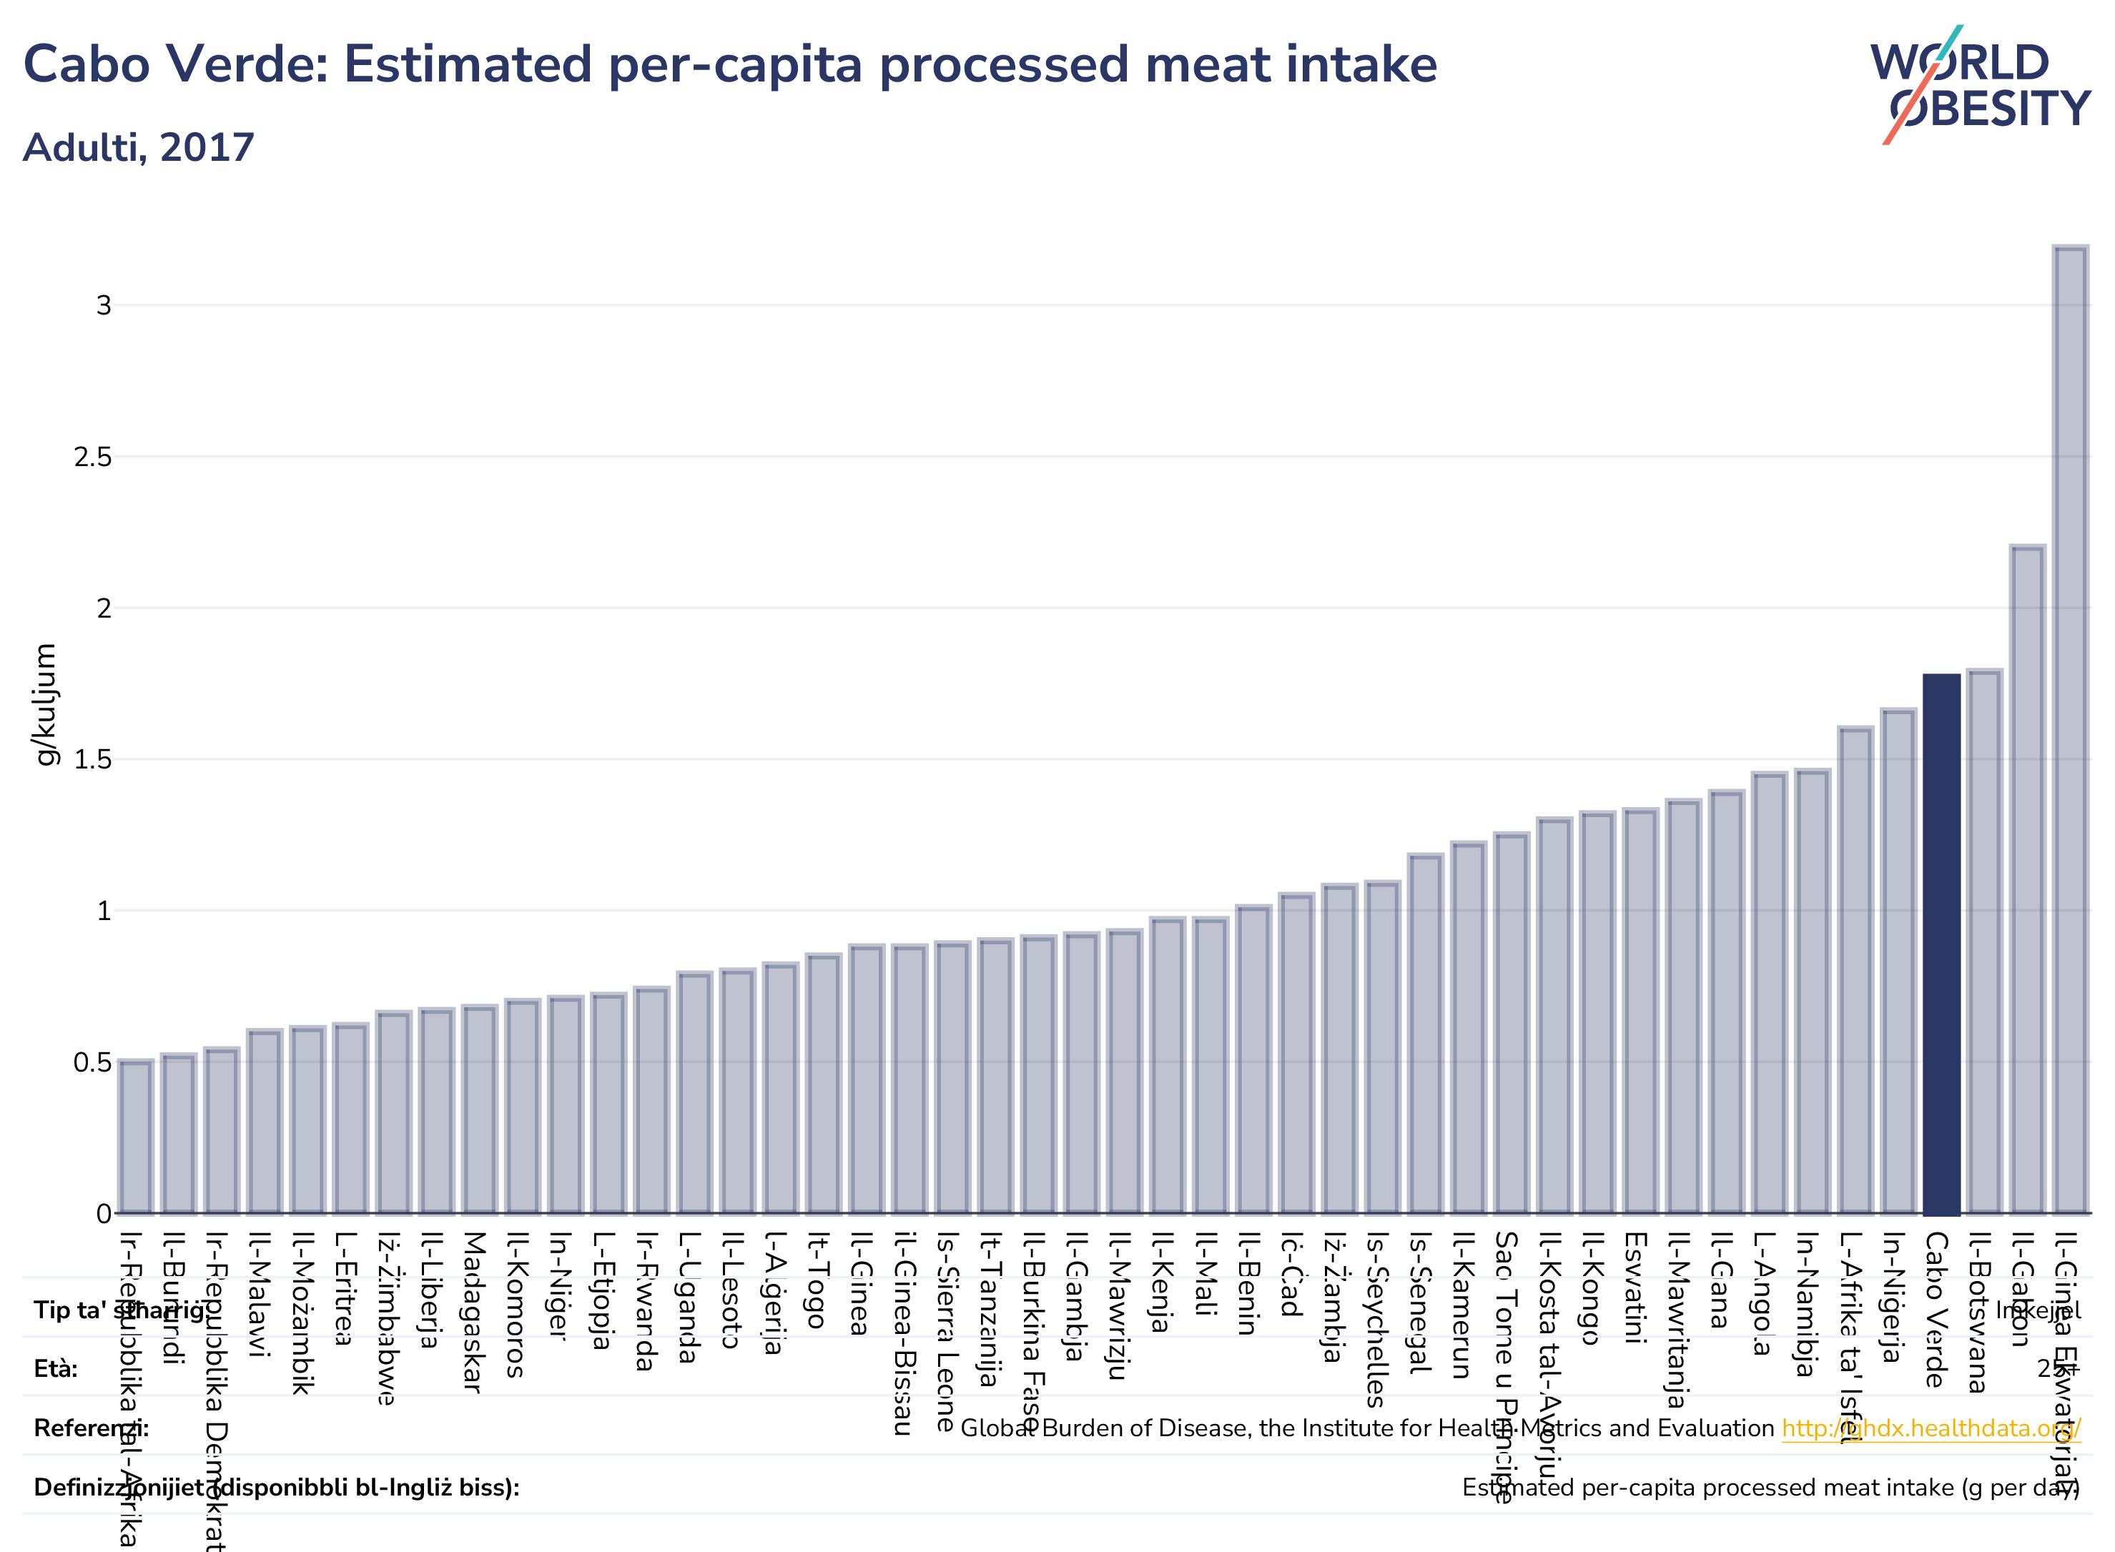
Task: Click the subtitle 'Adulti, 2017'
Action: (x=139, y=147)
